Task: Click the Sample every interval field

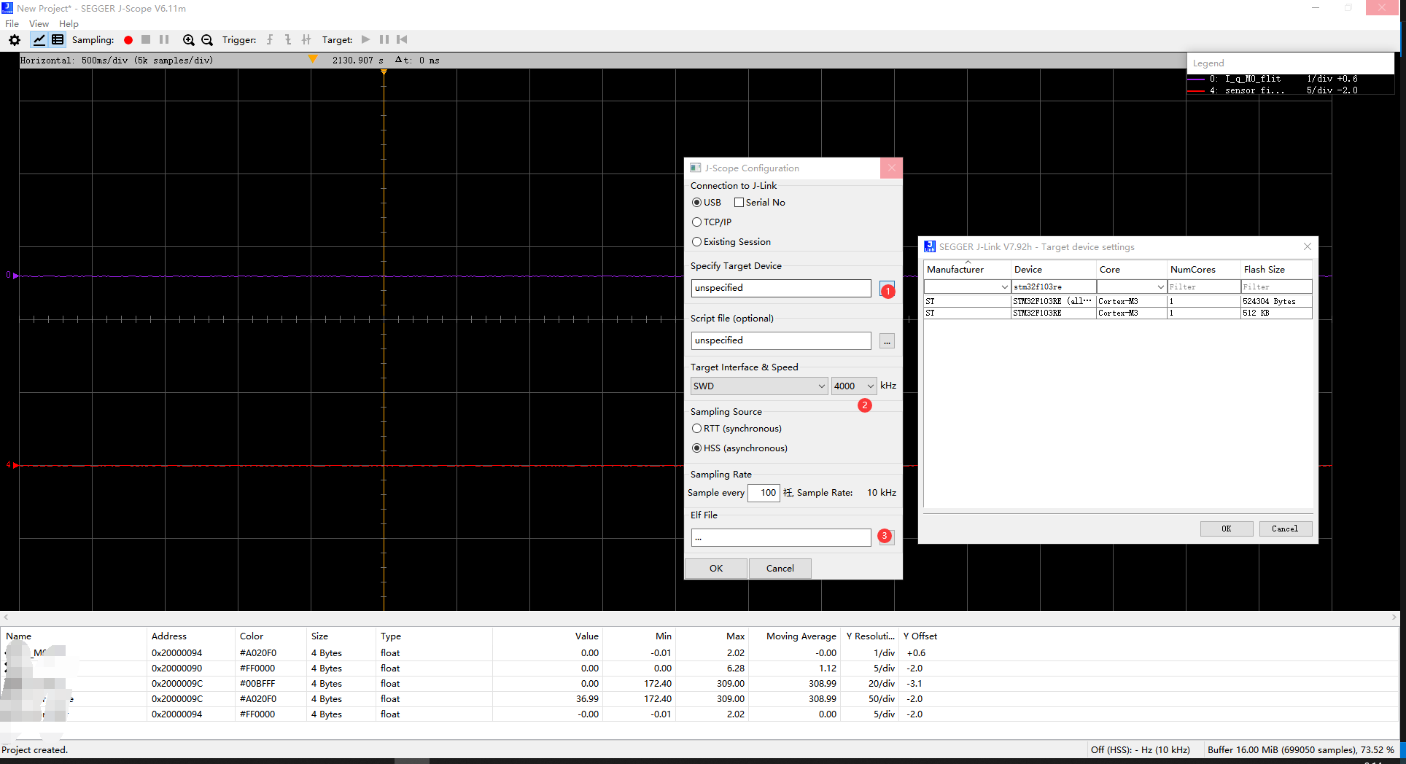Action: pyautogui.click(x=764, y=493)
